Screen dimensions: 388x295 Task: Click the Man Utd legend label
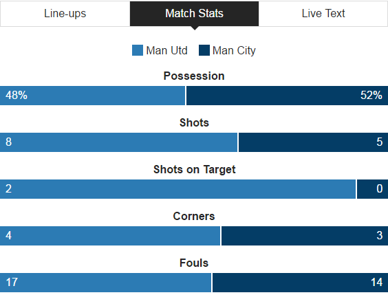(x=166, y=50)
